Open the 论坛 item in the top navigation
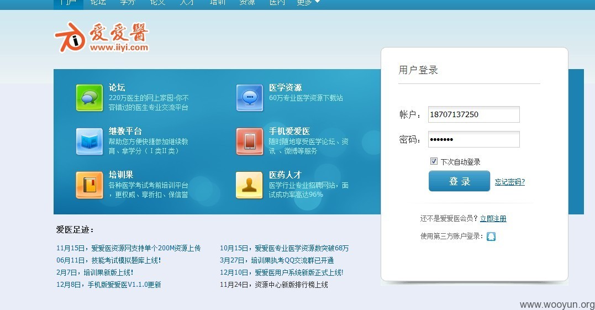This screenshot has height=310, width=595. coord(98,2)
